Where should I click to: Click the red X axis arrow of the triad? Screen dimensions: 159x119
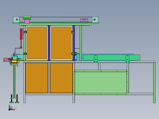(13, 110)
